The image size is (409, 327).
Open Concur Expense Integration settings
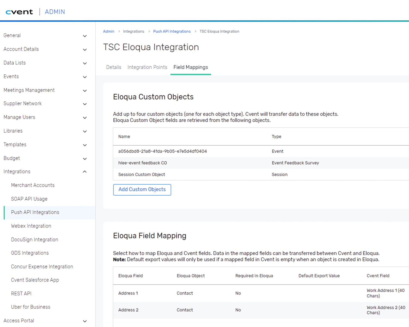42,267
